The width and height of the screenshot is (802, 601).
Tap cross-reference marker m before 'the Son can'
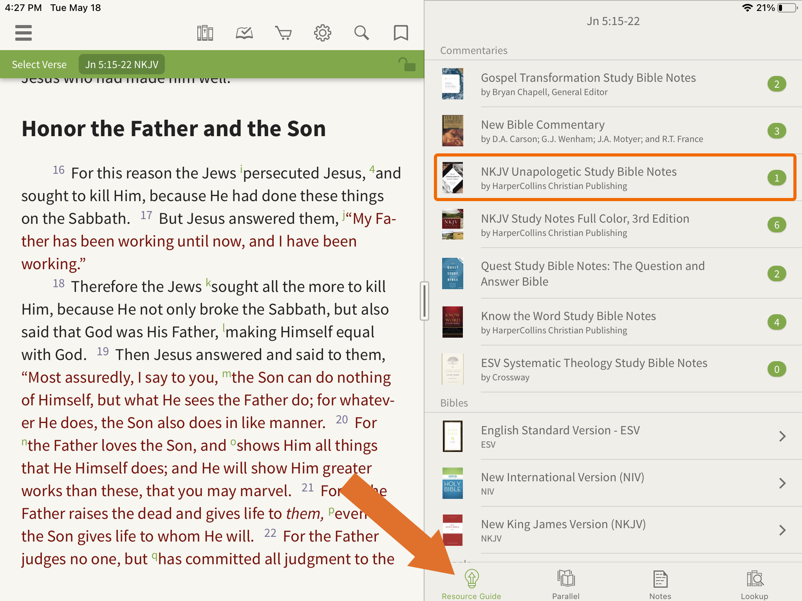pyautogui.click(x=226, y=374)
